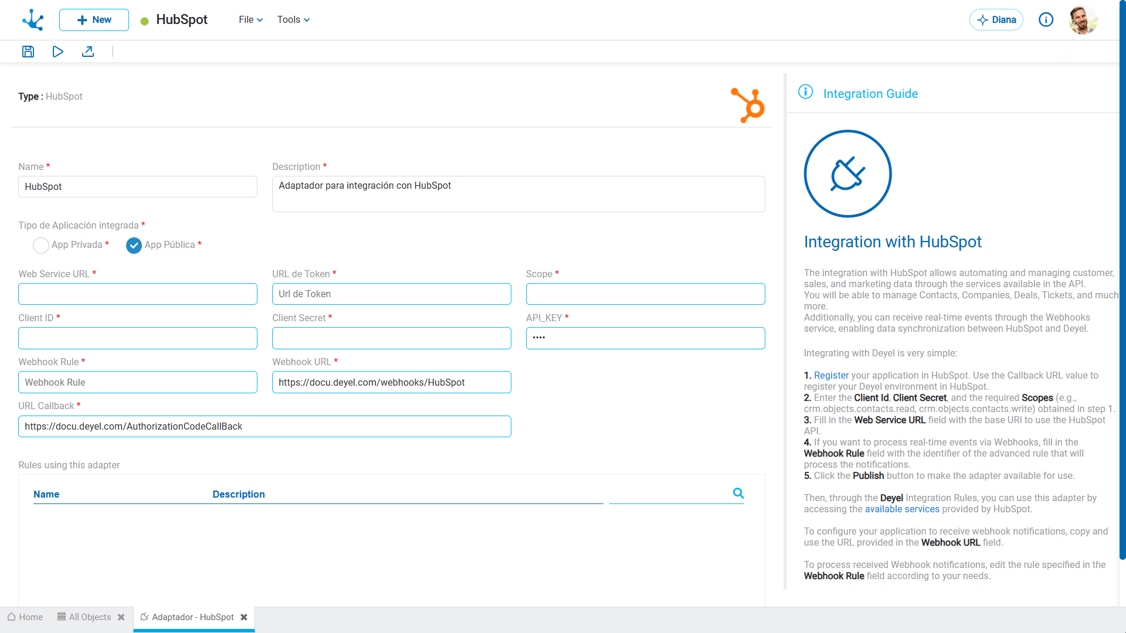Edit the Name field
This screenshot has height=633, width=1126.
click(138, 187)
